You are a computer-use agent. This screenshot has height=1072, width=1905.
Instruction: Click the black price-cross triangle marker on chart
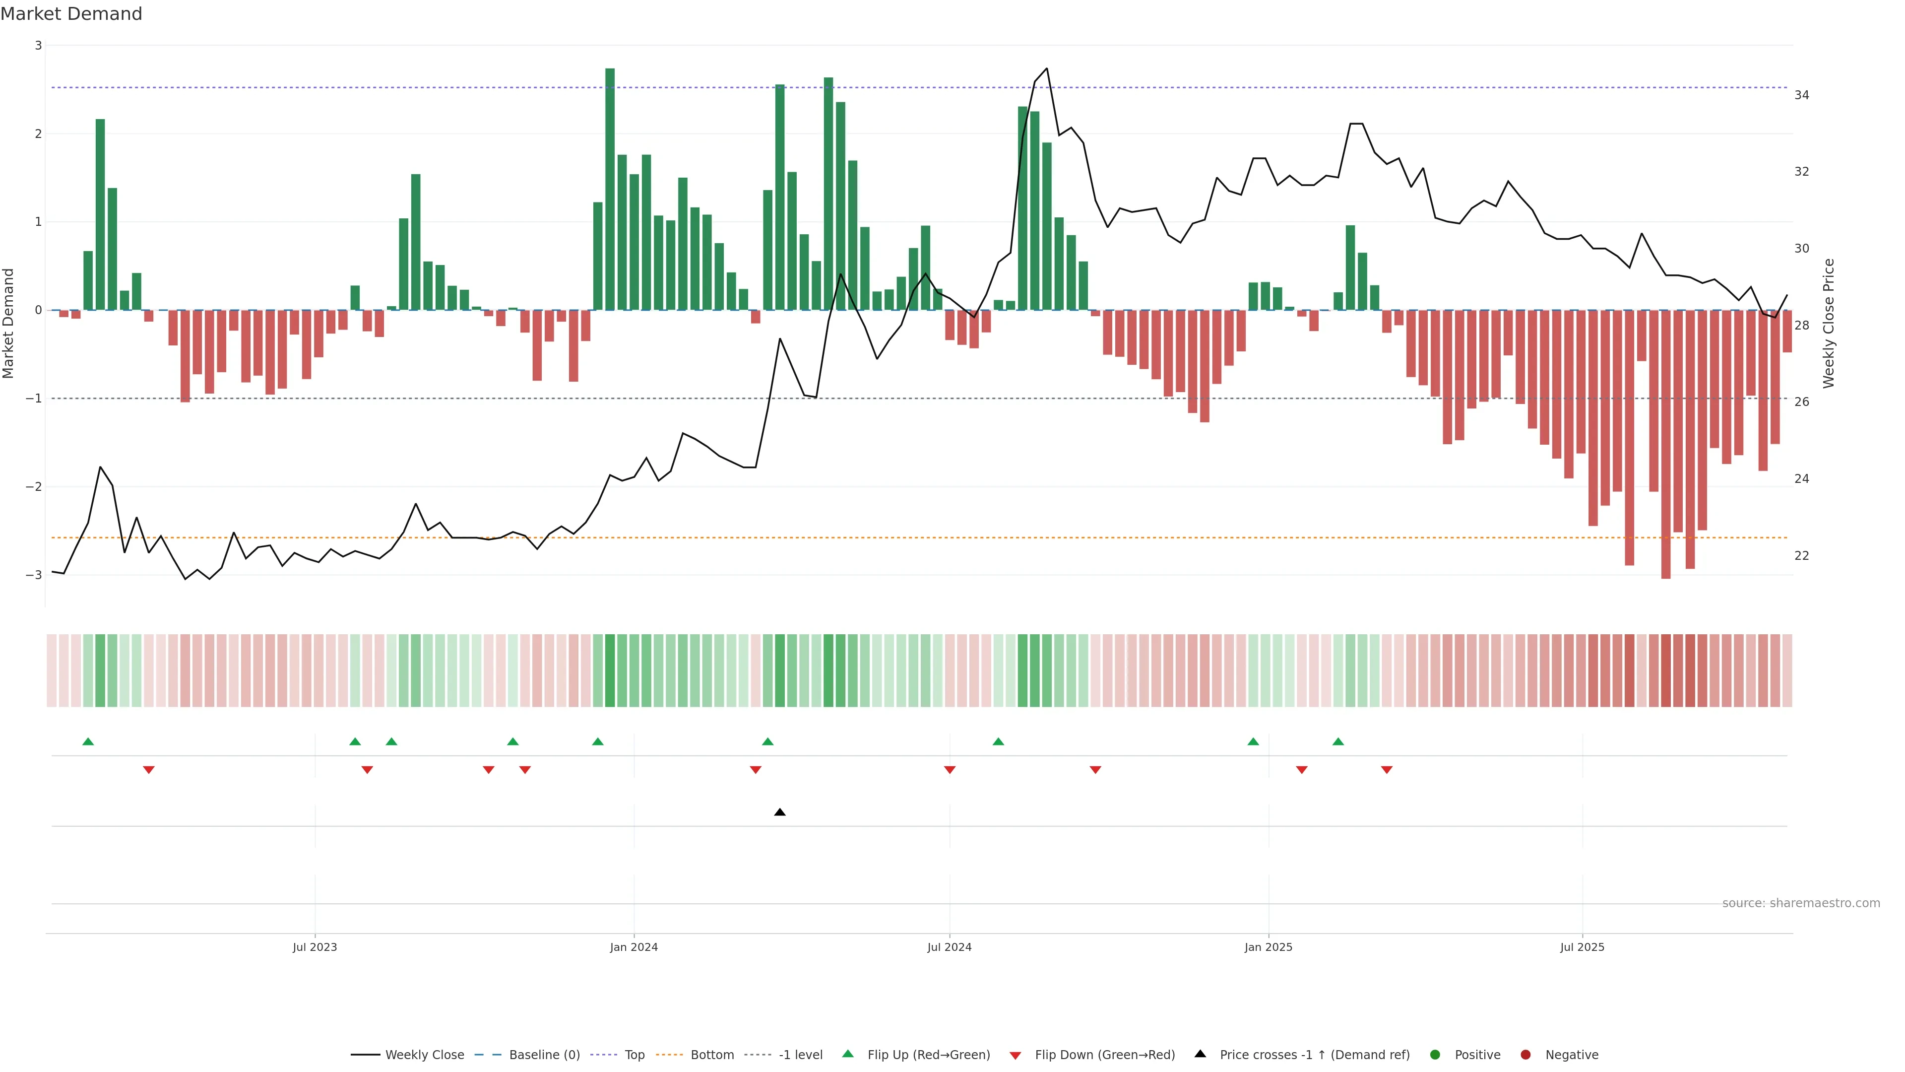[779, 812]
